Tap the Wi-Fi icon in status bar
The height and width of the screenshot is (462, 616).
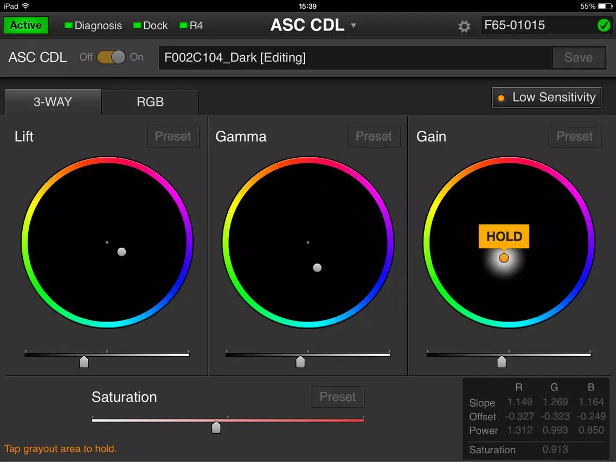click(x=25, y=6)
